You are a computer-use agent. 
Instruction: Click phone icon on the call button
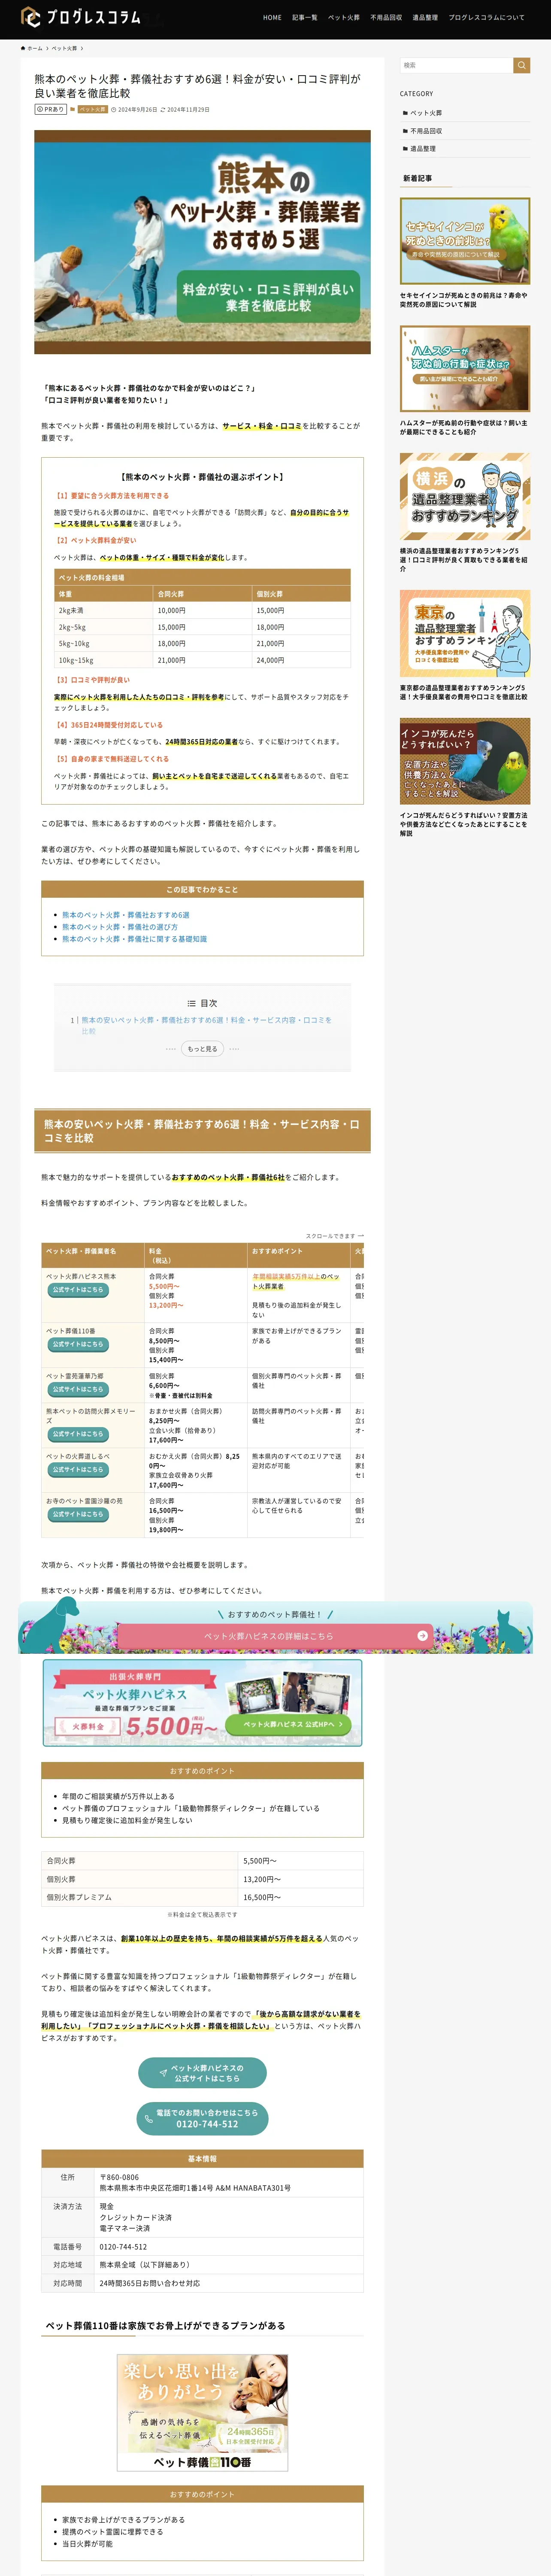tap(149, 2119)
